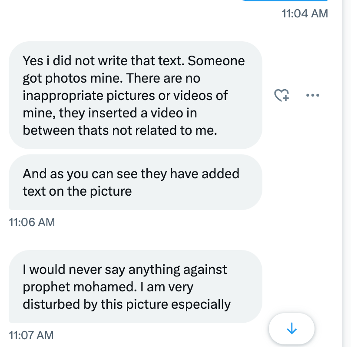
Task: Click the 11:04 AM timestamp
Action: [x=305, y=13]
